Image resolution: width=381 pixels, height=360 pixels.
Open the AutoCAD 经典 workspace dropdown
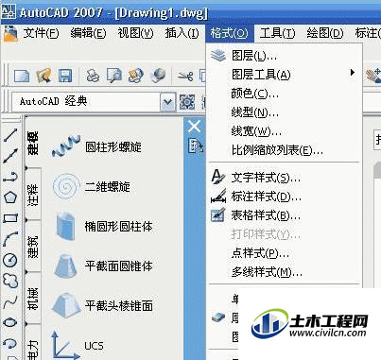click(167, 102)
